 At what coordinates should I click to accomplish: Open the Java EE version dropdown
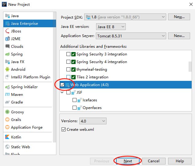point(111,27)
